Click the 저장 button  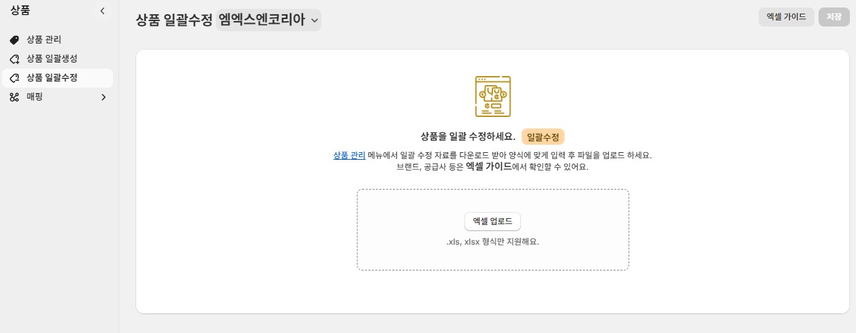834,17
